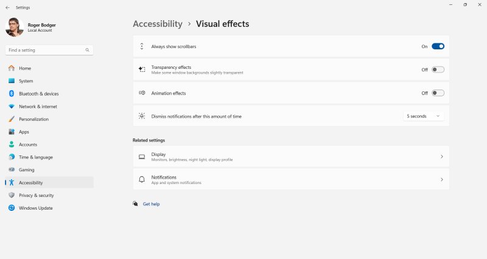Image resolution: width=487 pixels, height=259 pixels.
Task: Restore down the Settings window
Action: [465, 5]
